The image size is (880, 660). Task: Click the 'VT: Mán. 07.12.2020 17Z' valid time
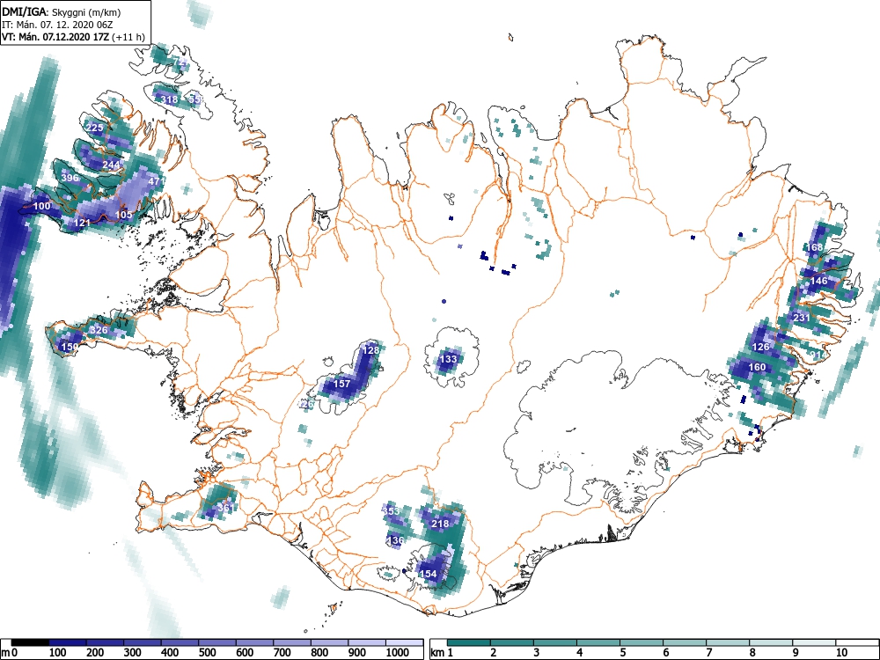coord(55,37)
